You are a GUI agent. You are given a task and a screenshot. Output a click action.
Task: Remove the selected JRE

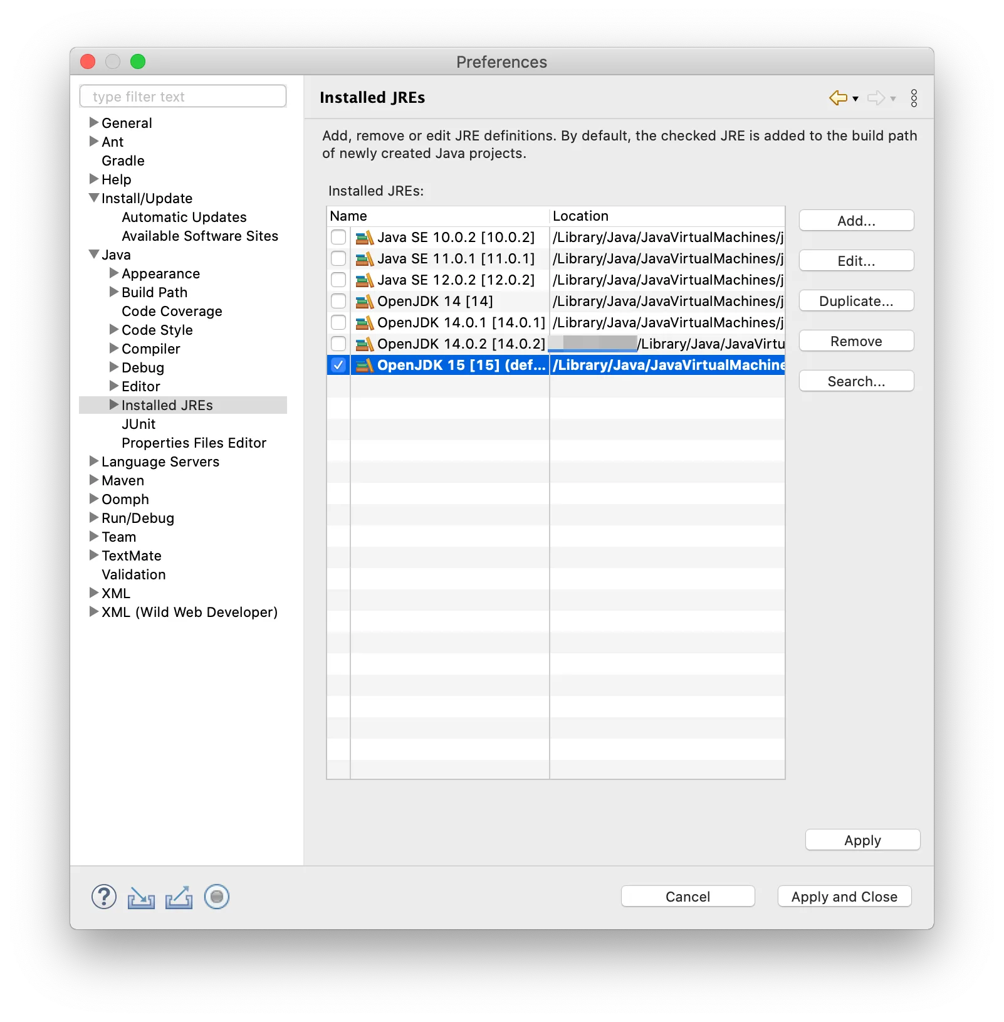coord(856,341)
